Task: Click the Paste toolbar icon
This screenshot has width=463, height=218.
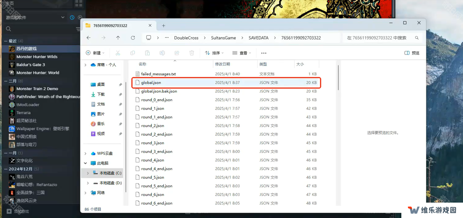Action: coord(147,53)
